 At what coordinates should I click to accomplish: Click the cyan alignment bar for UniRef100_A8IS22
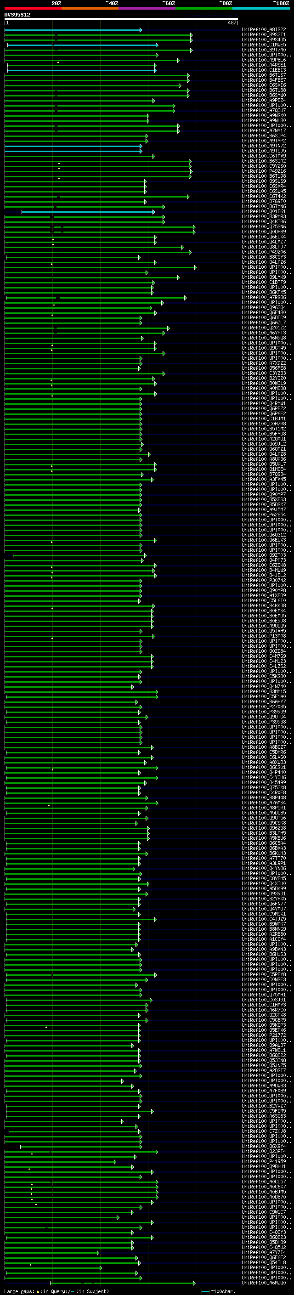(x=73, y=30)
